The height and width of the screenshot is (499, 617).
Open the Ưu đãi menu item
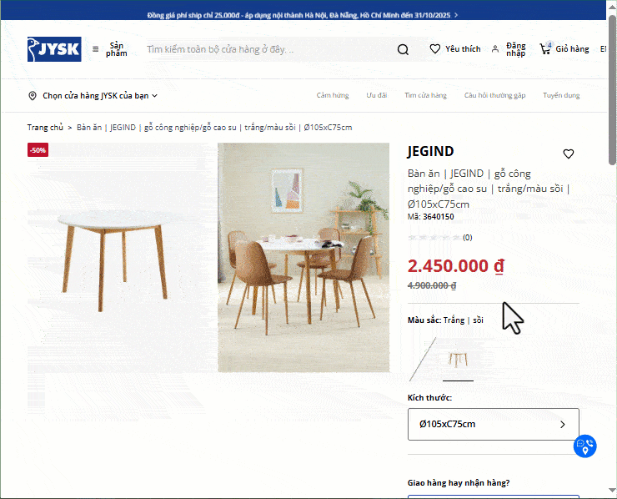click(x=377, y=95)
